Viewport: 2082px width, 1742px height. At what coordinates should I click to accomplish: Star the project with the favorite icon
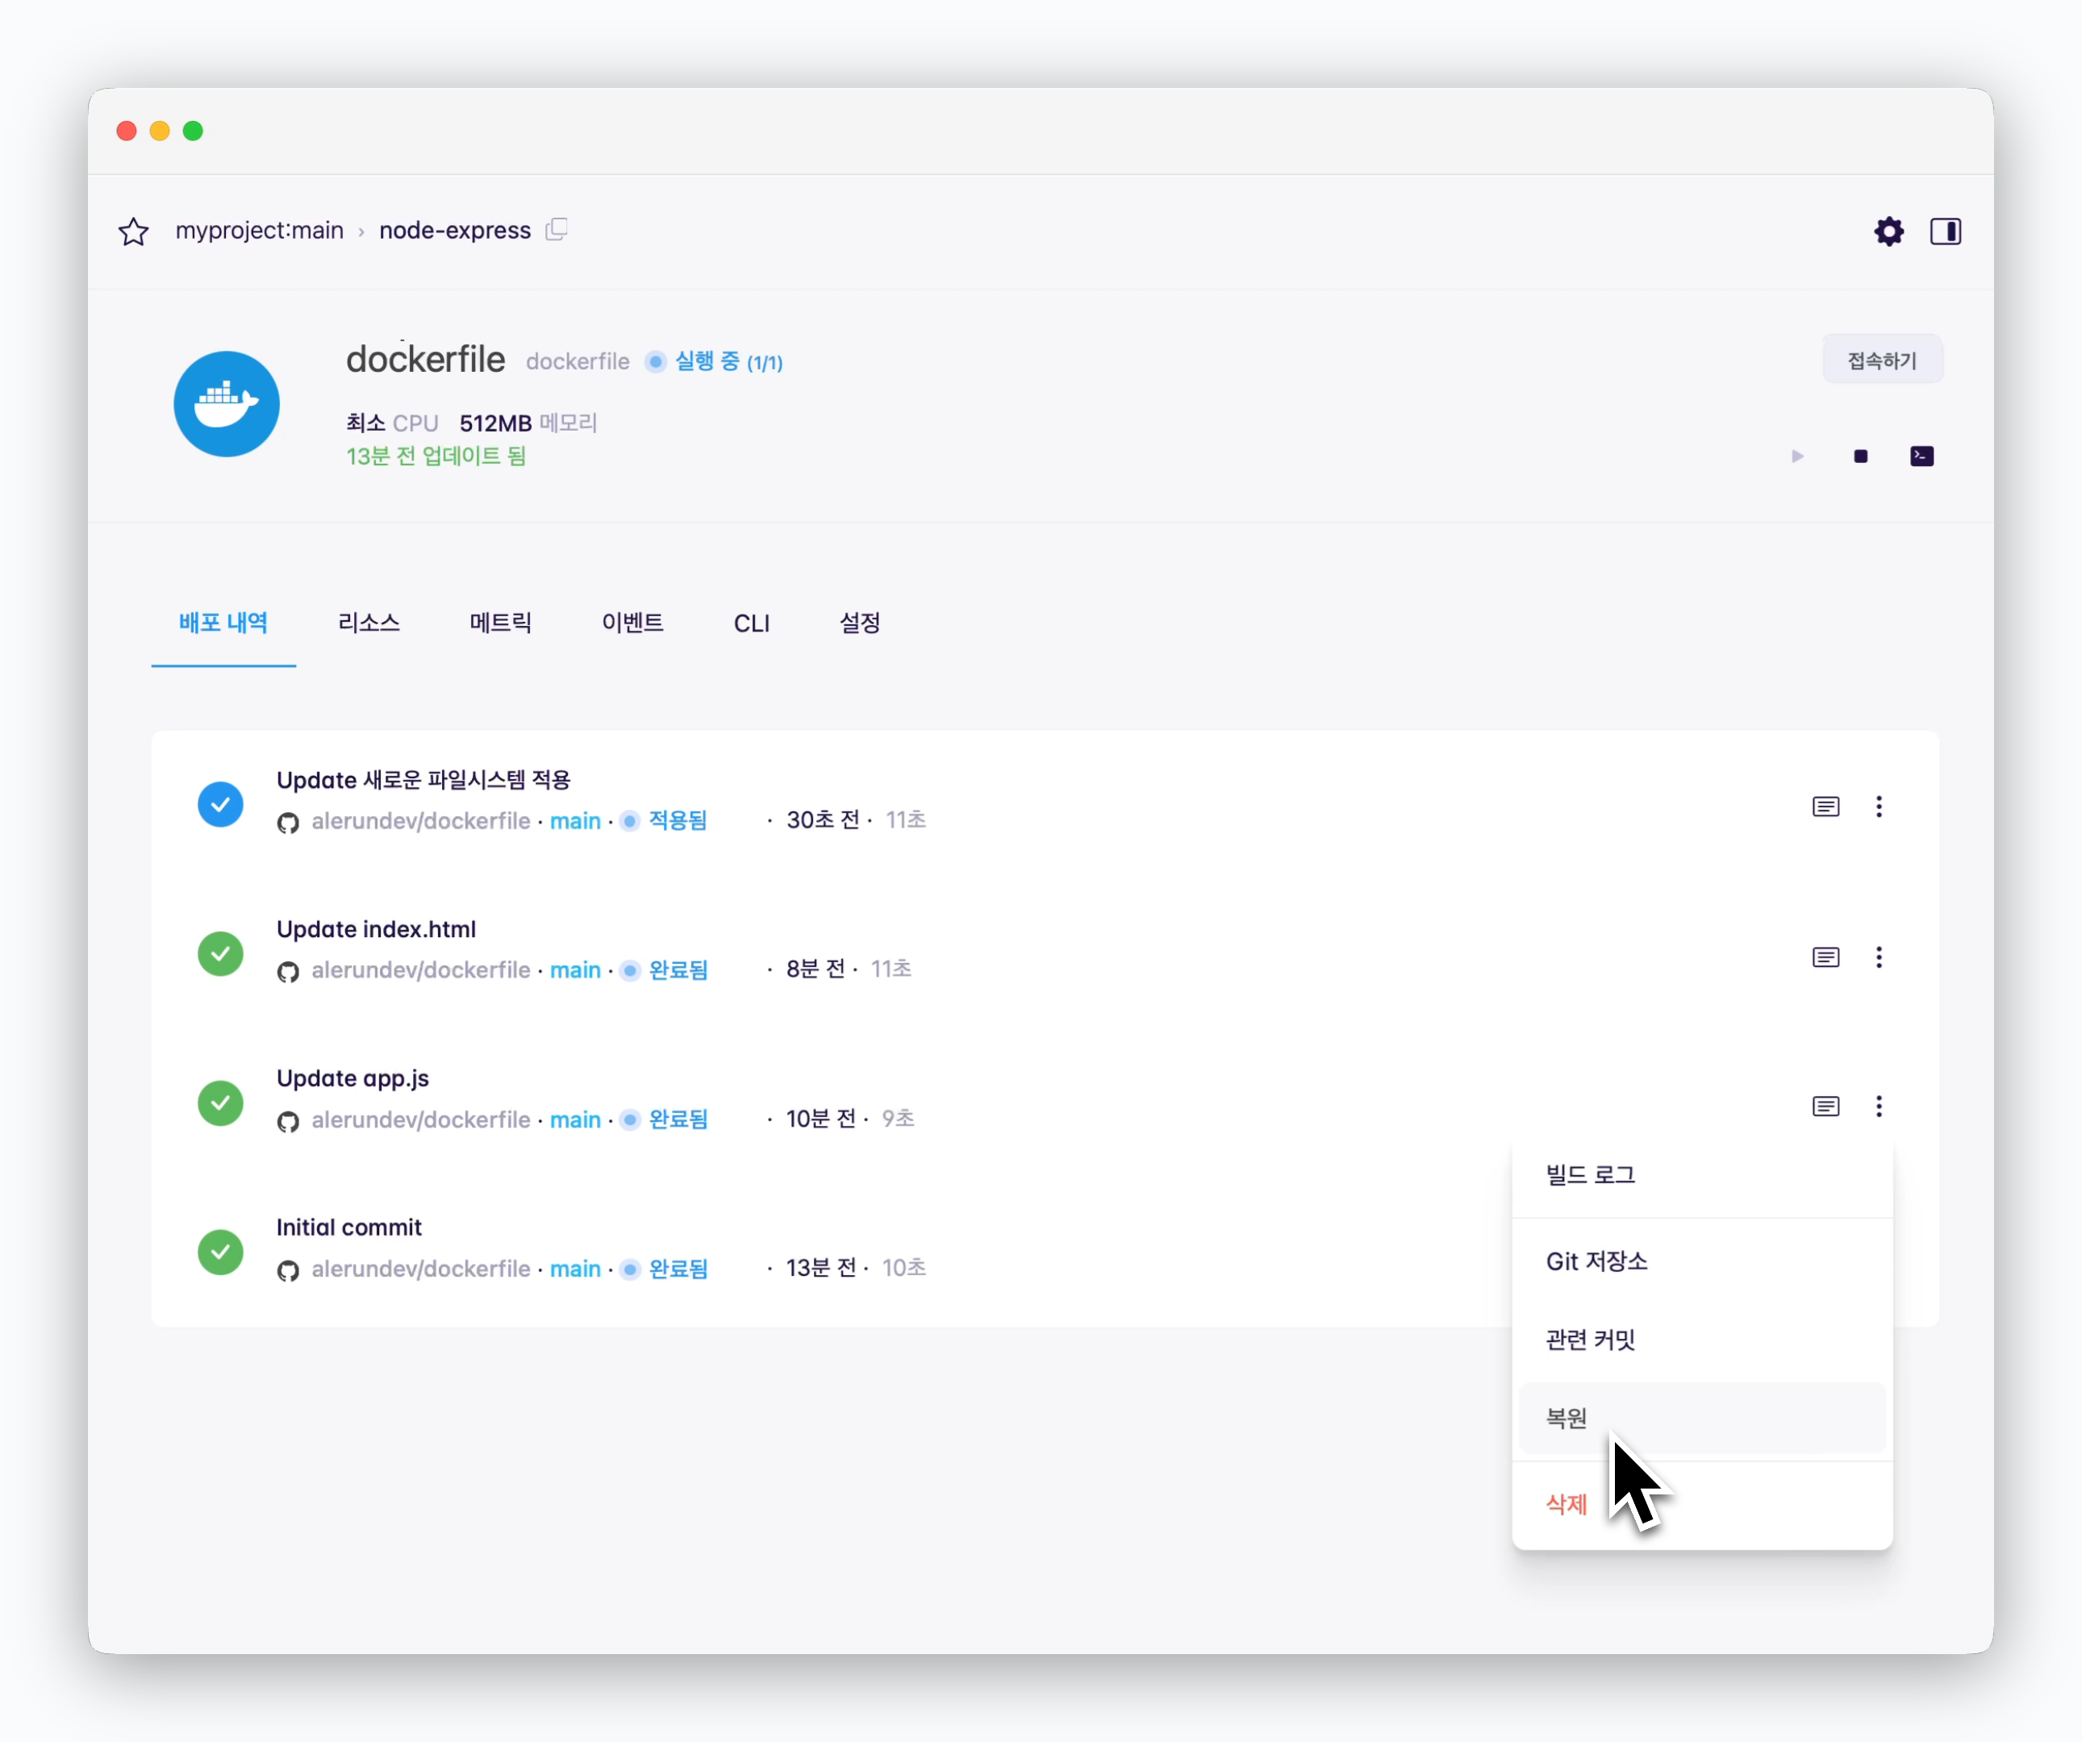click(x=133, y=231)
